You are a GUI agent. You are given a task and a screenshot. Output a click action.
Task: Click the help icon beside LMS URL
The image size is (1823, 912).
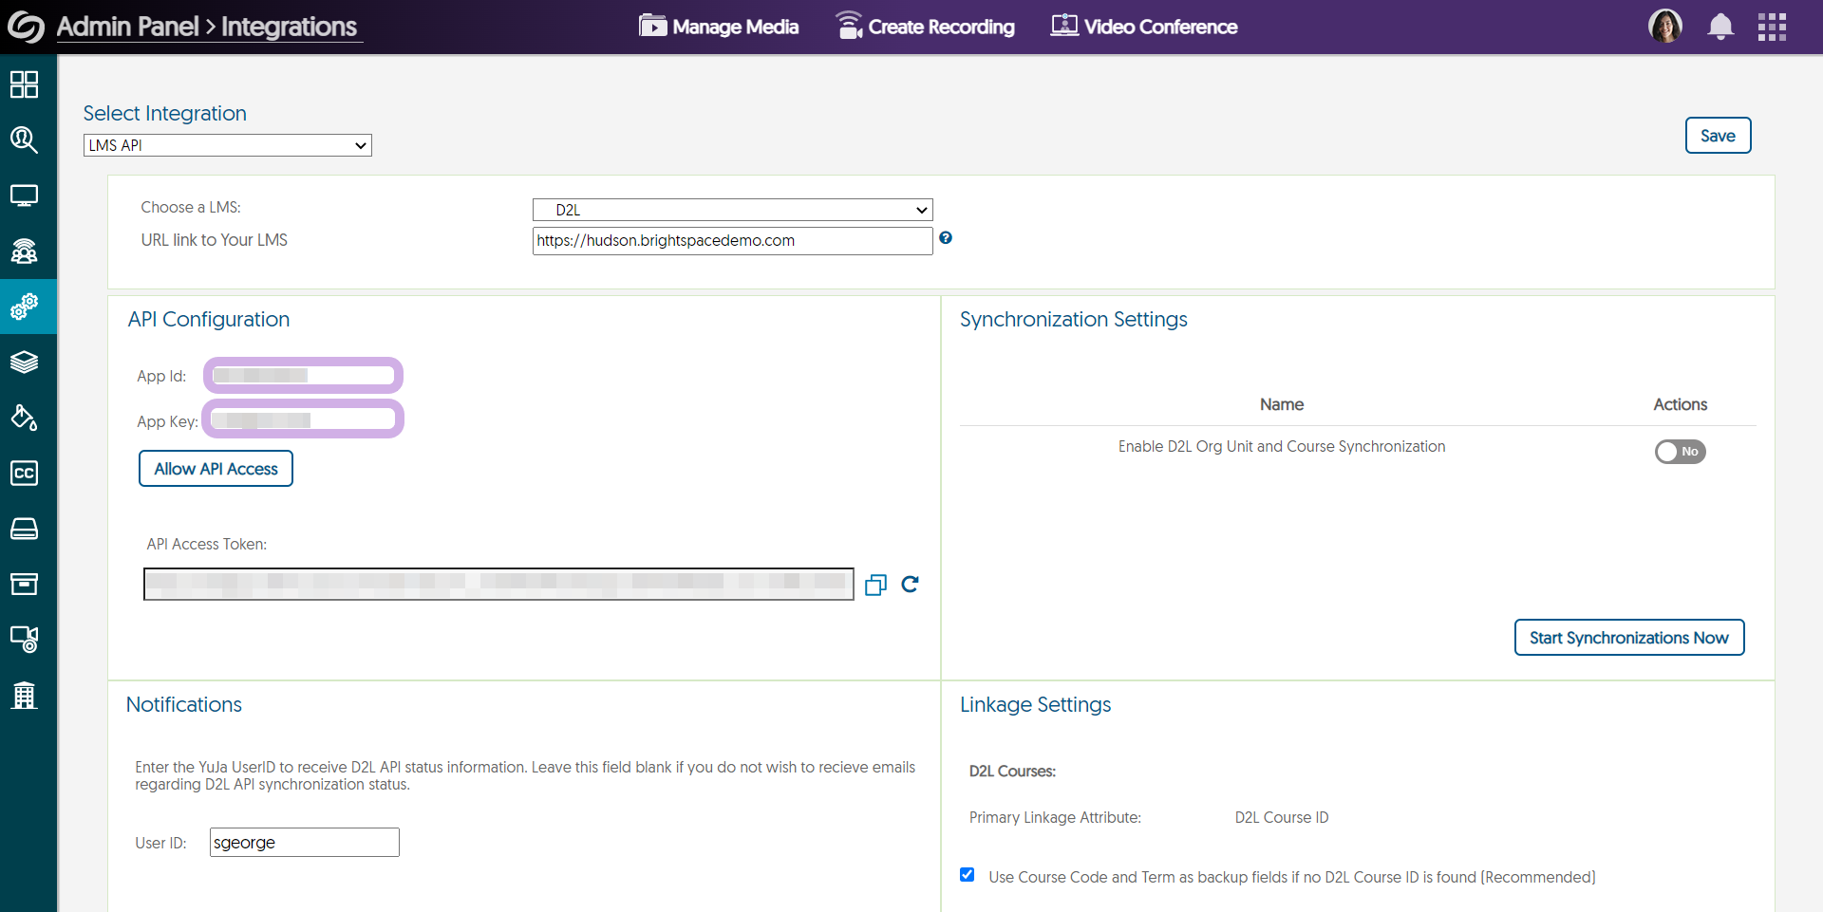click(946, 238)
